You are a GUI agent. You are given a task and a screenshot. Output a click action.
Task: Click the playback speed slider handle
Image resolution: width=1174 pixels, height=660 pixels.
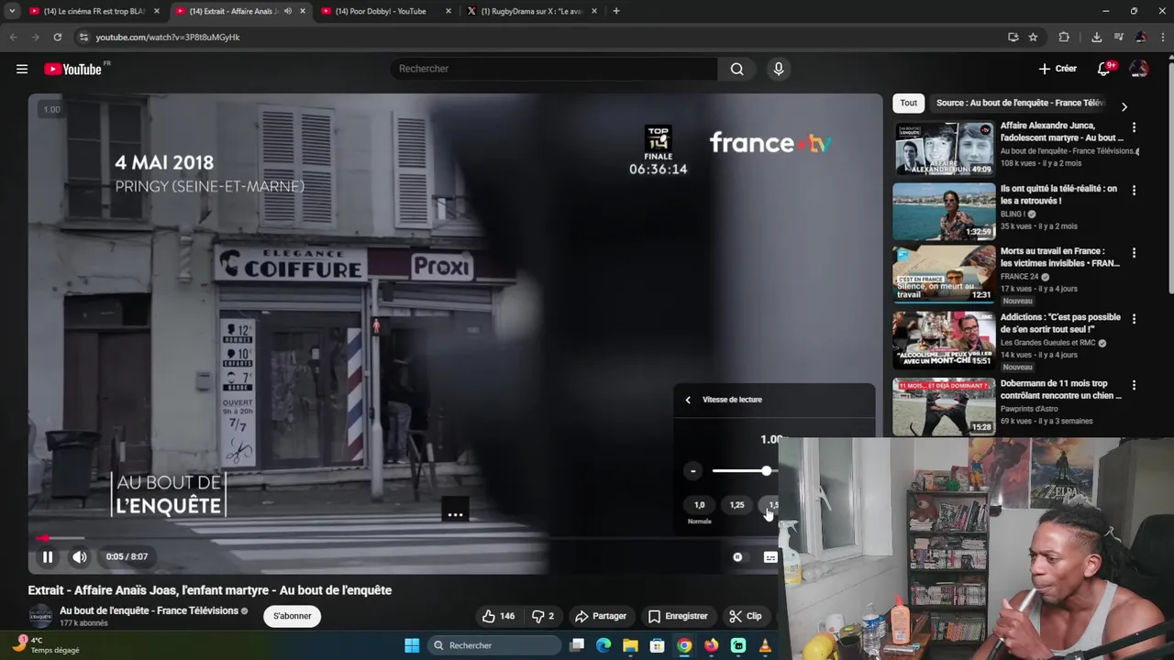point(766,471)
